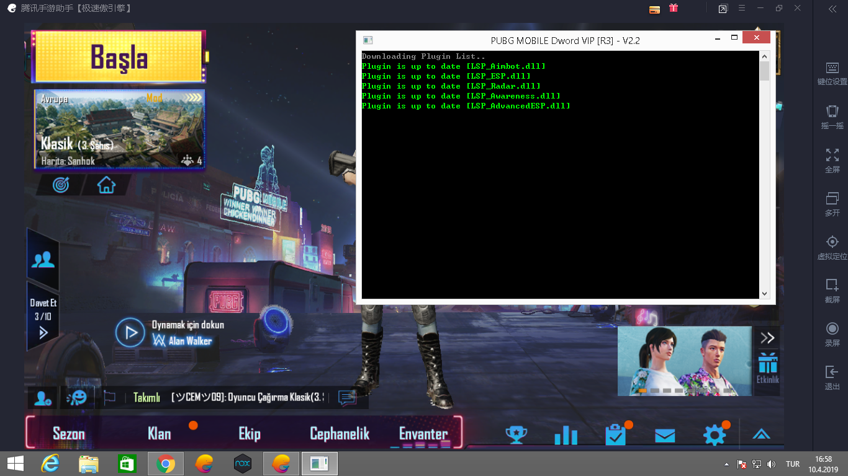Open the emulator hamburger menu
Image resolution: width=848 pixels, height=476 pixels.
click(741, 9)
